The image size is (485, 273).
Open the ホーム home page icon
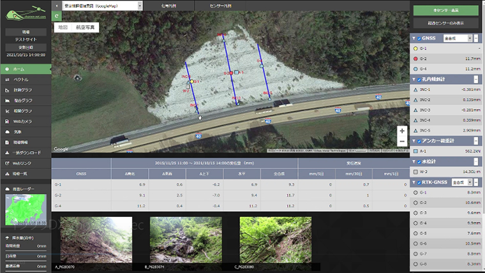(7, 70)
